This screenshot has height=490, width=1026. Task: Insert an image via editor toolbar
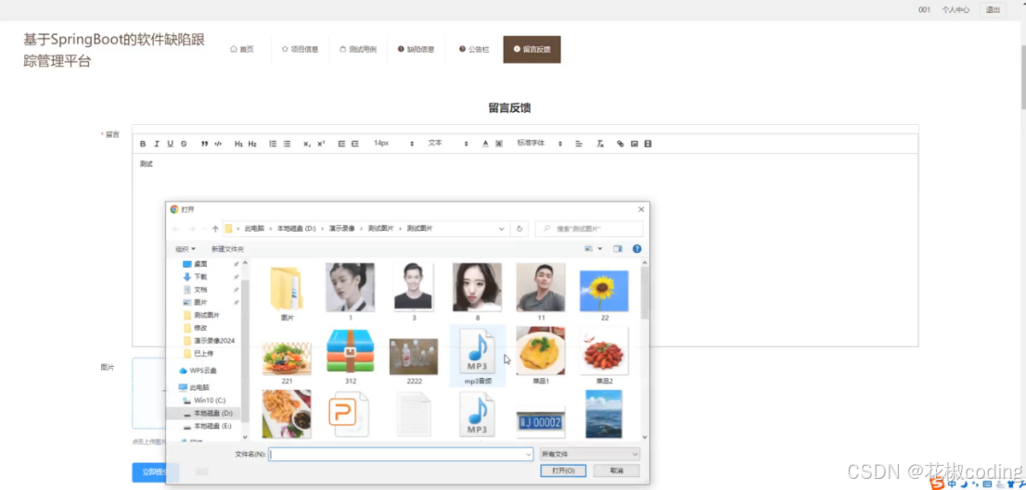coord(634,144)
